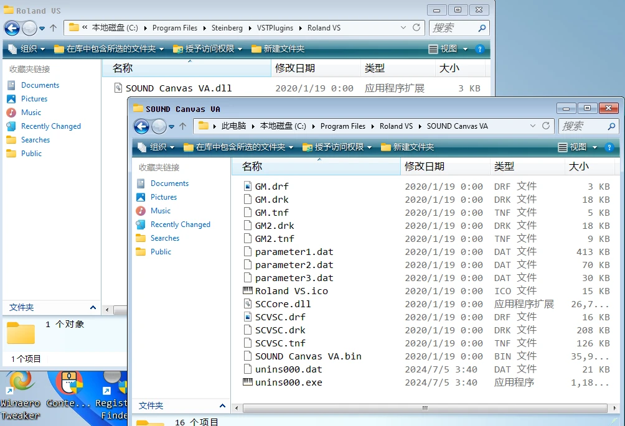The image size is (625, 426).
Task: Go up one level in SOUND Canvas VA window
Action: coord(182,126)
